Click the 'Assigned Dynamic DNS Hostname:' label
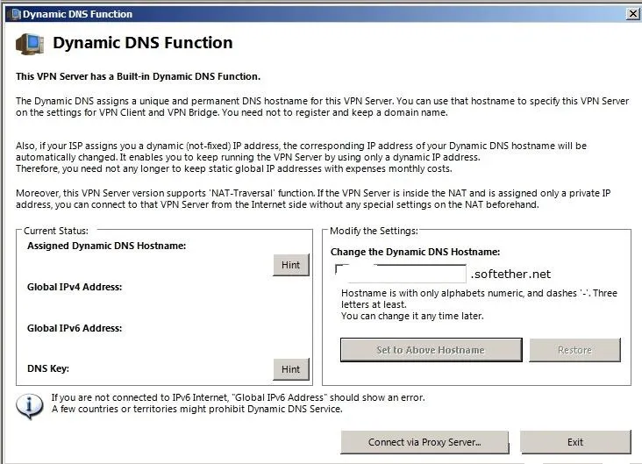Image resolution: width=642 pixels, height=464 pixels. [x=106, y=246]
